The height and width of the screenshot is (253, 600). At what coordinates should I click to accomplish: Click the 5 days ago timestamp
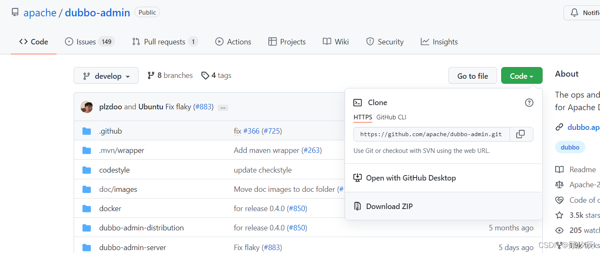tap(516, 248)
